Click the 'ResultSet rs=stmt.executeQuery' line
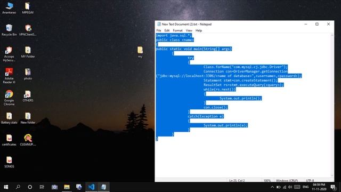This screenshot has height=192, width=341. (243, 85)
